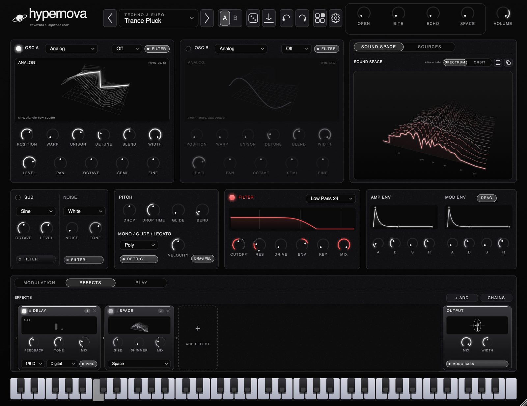
Task: Click the MOD ENV DRAG button
Action: coord(486,198)
